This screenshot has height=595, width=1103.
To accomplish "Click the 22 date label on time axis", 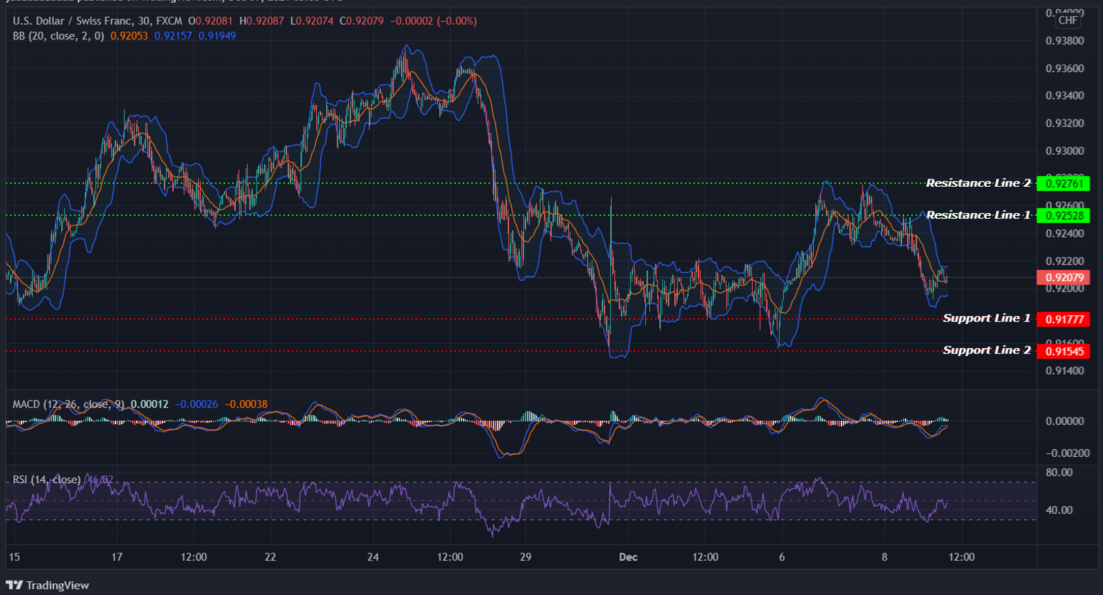I will [270, 557].
